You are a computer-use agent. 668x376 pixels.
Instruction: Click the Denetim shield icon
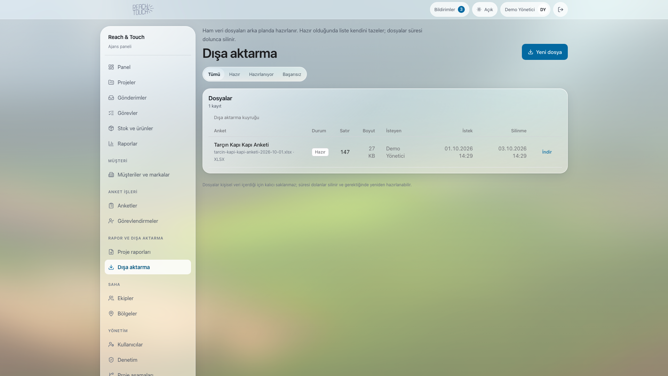[111, 360]
